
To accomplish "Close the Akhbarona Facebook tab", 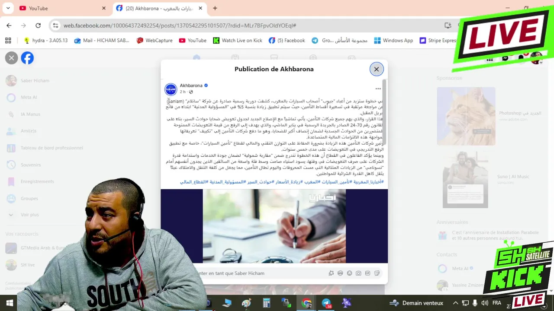I will pos(200,8).
